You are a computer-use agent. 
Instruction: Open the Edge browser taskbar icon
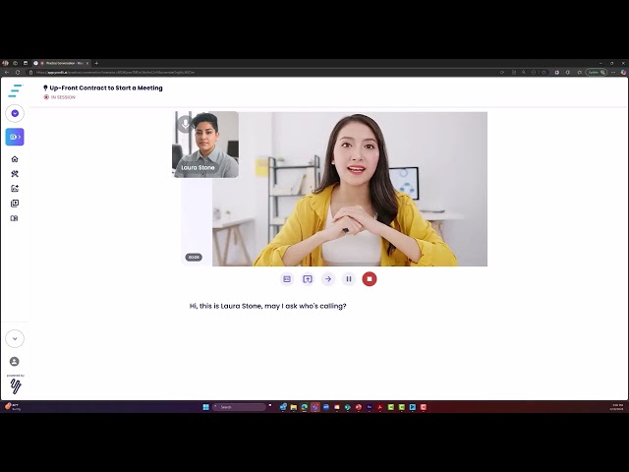[305, 407]
